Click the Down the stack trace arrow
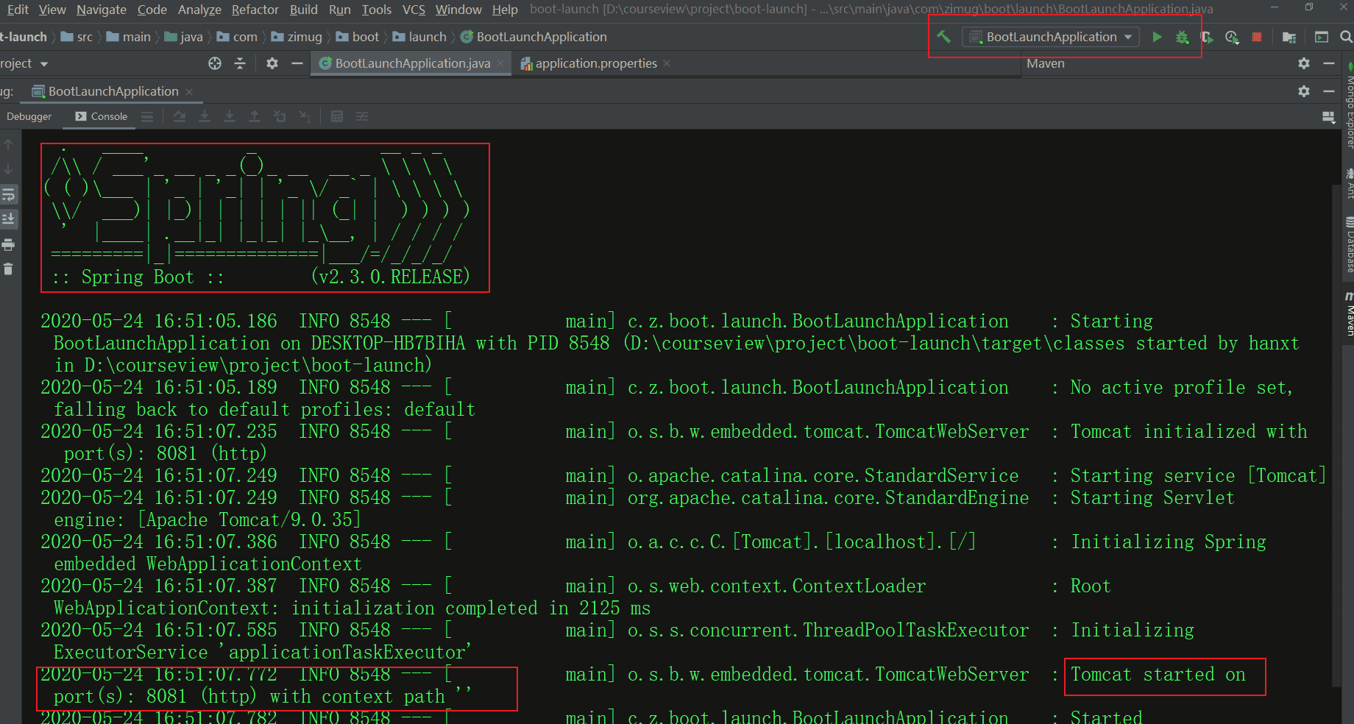 click(9, 169)
